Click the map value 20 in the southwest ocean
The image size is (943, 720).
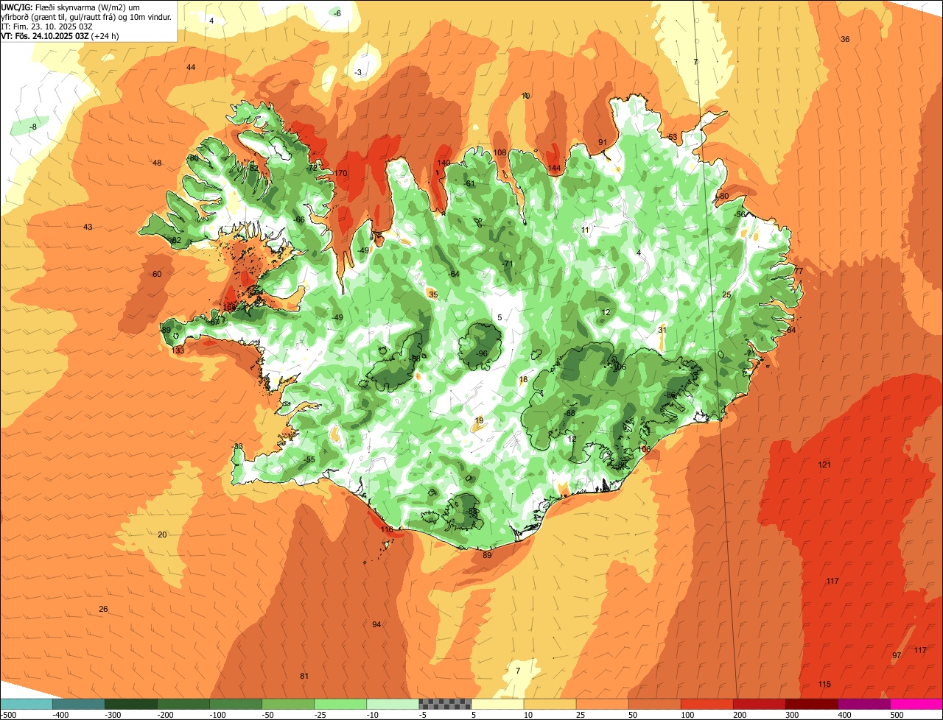click(162, 535)
